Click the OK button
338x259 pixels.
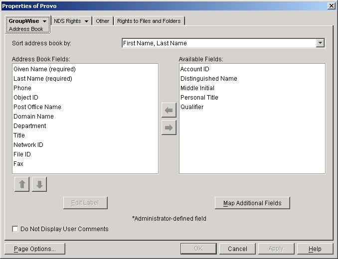tap(198, 249)
